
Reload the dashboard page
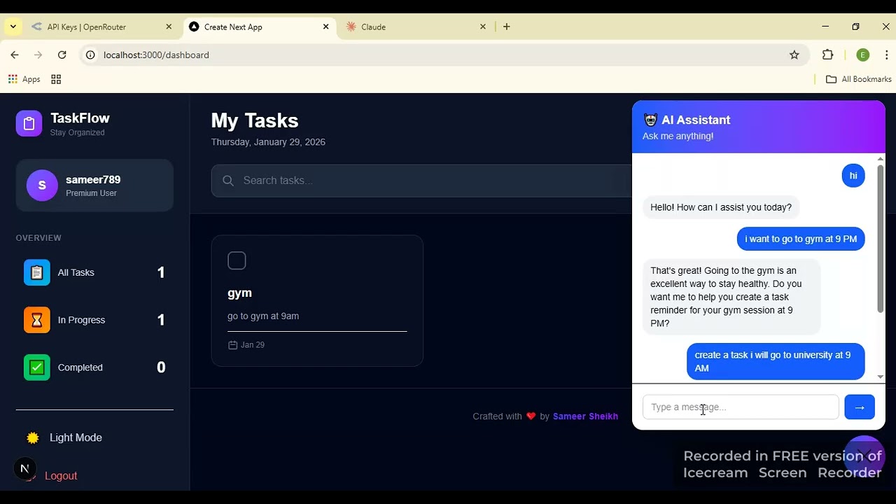[x=62, y=55]
